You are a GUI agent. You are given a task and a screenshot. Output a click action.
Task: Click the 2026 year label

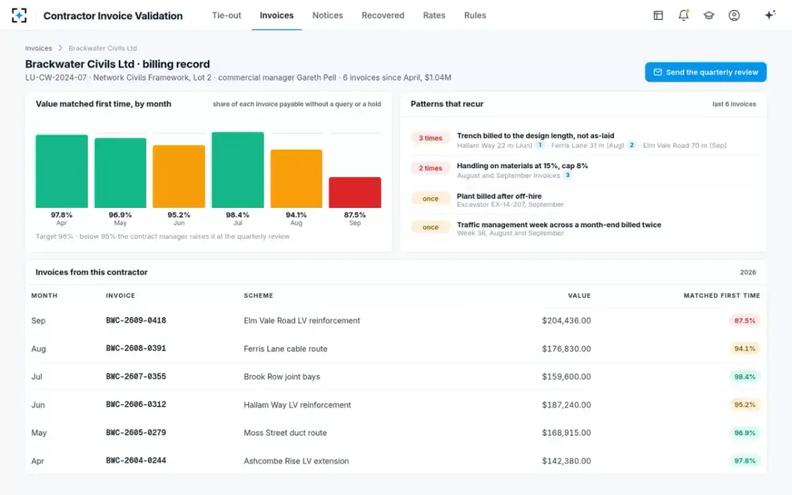click(x=748, y=272)
